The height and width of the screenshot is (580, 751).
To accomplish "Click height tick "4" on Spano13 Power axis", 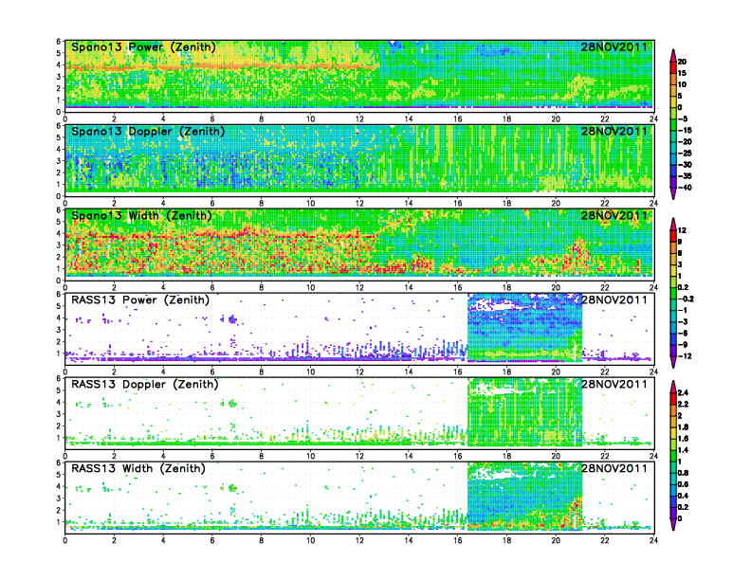I will pyautogui.click(x=59, y=65).
